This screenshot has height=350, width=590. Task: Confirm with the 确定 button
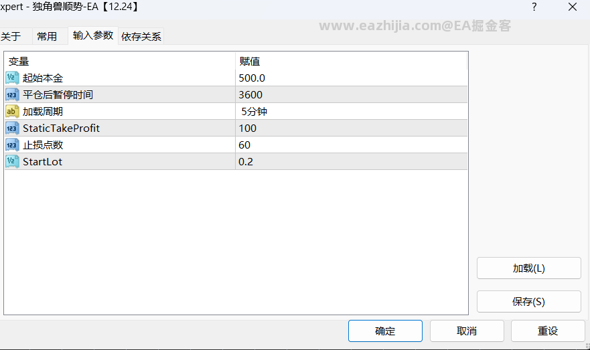tap(385, 331)
